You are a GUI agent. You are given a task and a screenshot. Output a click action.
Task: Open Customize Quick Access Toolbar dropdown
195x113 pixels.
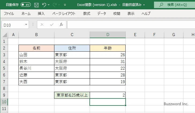pyautogui.click(x=65, y=5)
